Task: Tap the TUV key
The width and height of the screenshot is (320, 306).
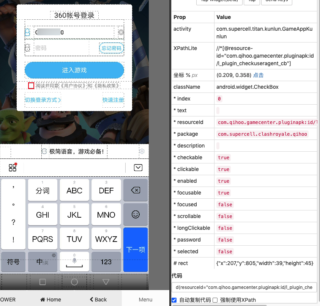Action: 74,239
